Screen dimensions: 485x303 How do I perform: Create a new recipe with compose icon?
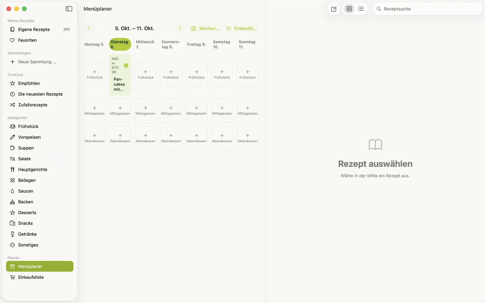pyautogui.click(x=334, y=9)
